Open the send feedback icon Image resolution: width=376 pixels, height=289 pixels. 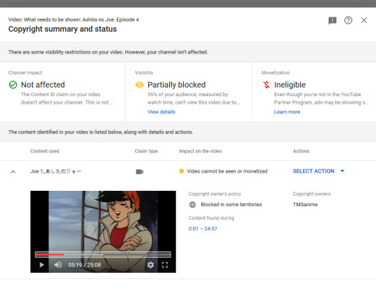pos(332,21)
